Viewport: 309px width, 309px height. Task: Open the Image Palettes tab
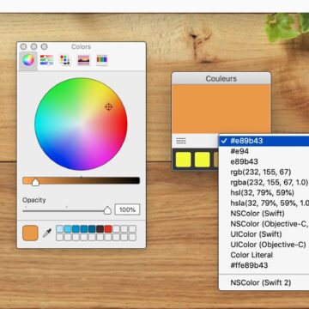click(83, 60)
